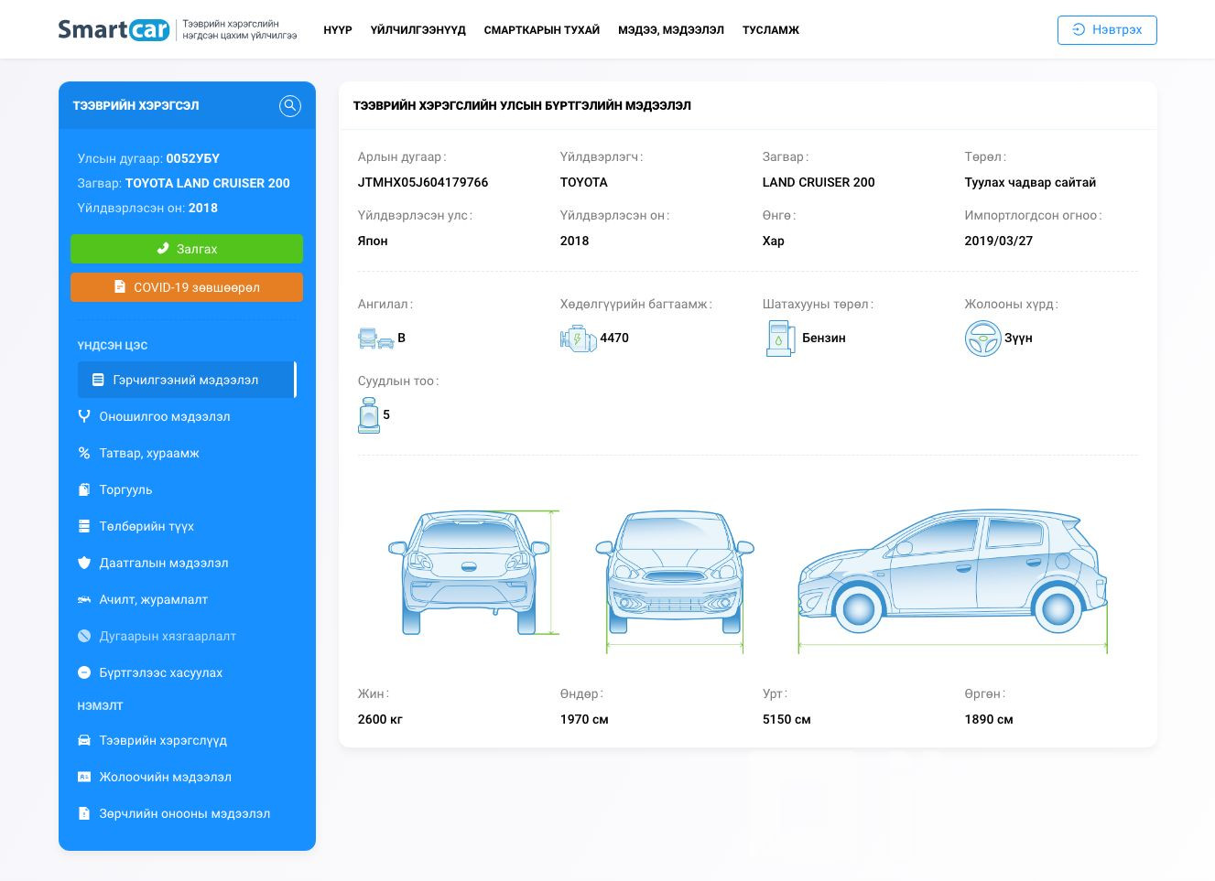Click import date 2019/03/27
The image size is (1215, 881).
[x=998, y=241]
